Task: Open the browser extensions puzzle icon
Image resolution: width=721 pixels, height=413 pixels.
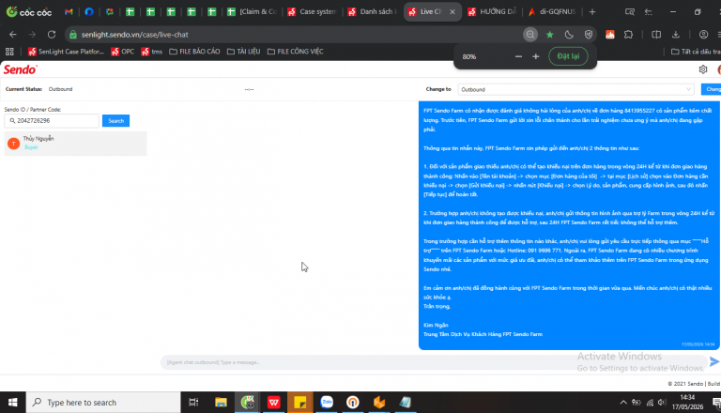Action: coord(629,35)
